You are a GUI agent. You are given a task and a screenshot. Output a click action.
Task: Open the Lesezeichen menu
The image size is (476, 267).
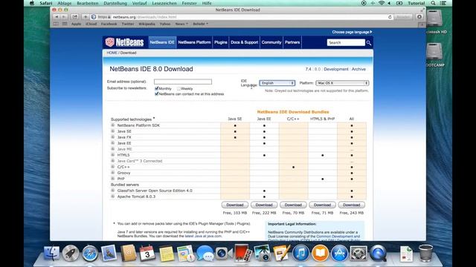point(164,3)
